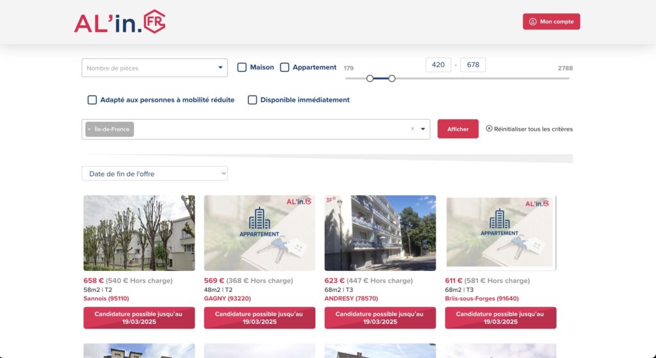Viewport: 656px width, 358px height.
Task: Click the left price slider handle
Action: pyautogui.click(x=370, y=78)
